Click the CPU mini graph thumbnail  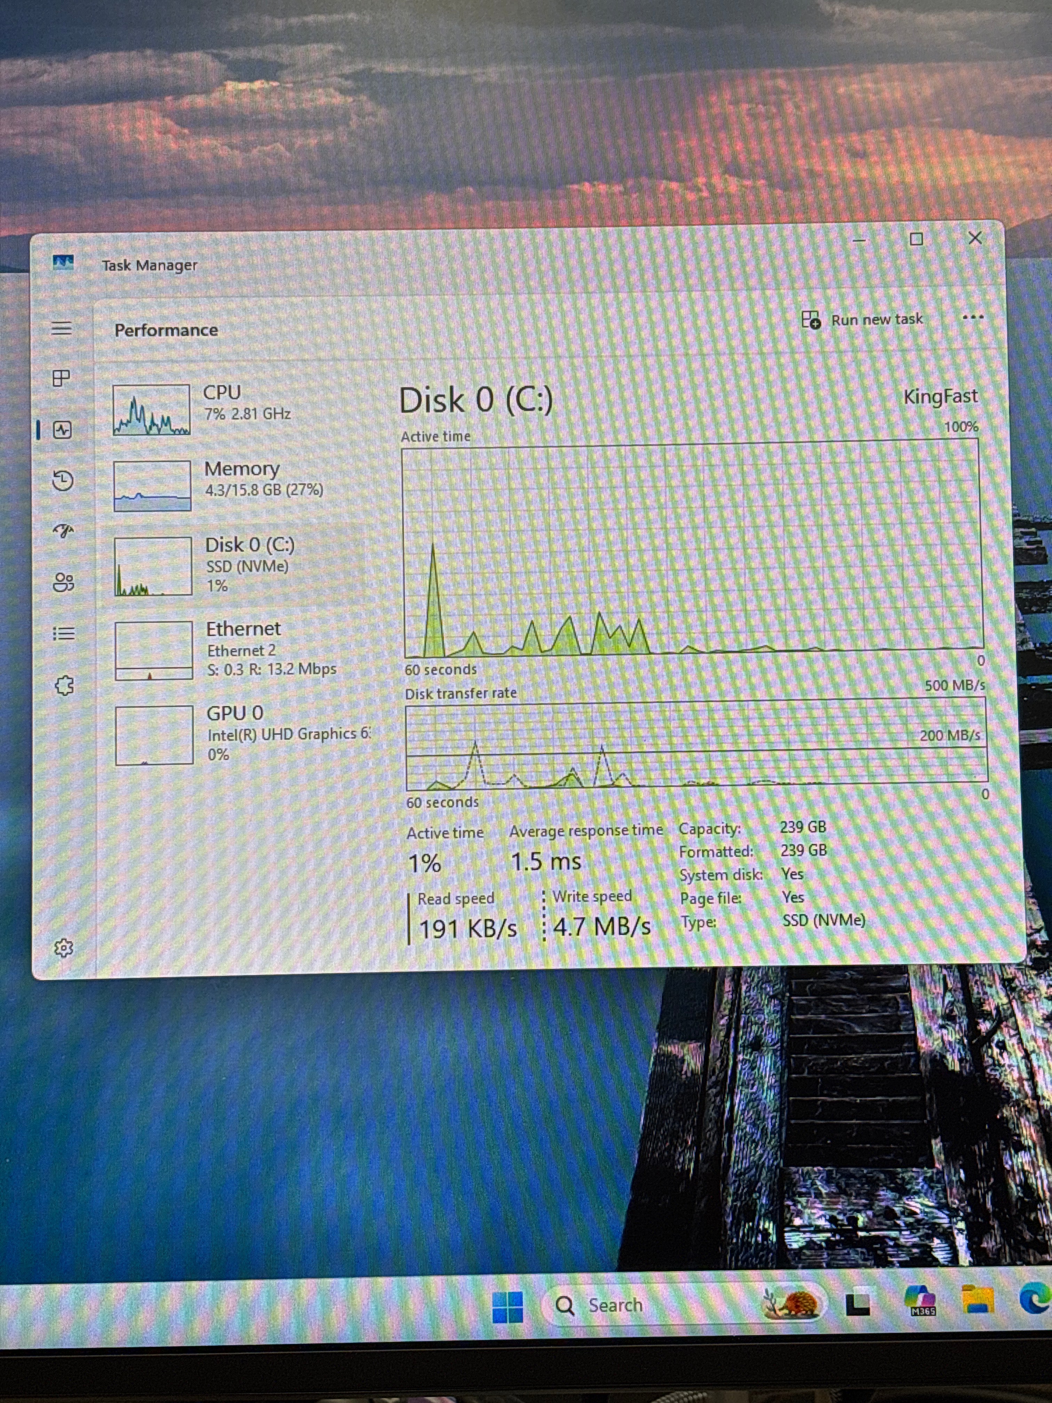click(152, 410)
